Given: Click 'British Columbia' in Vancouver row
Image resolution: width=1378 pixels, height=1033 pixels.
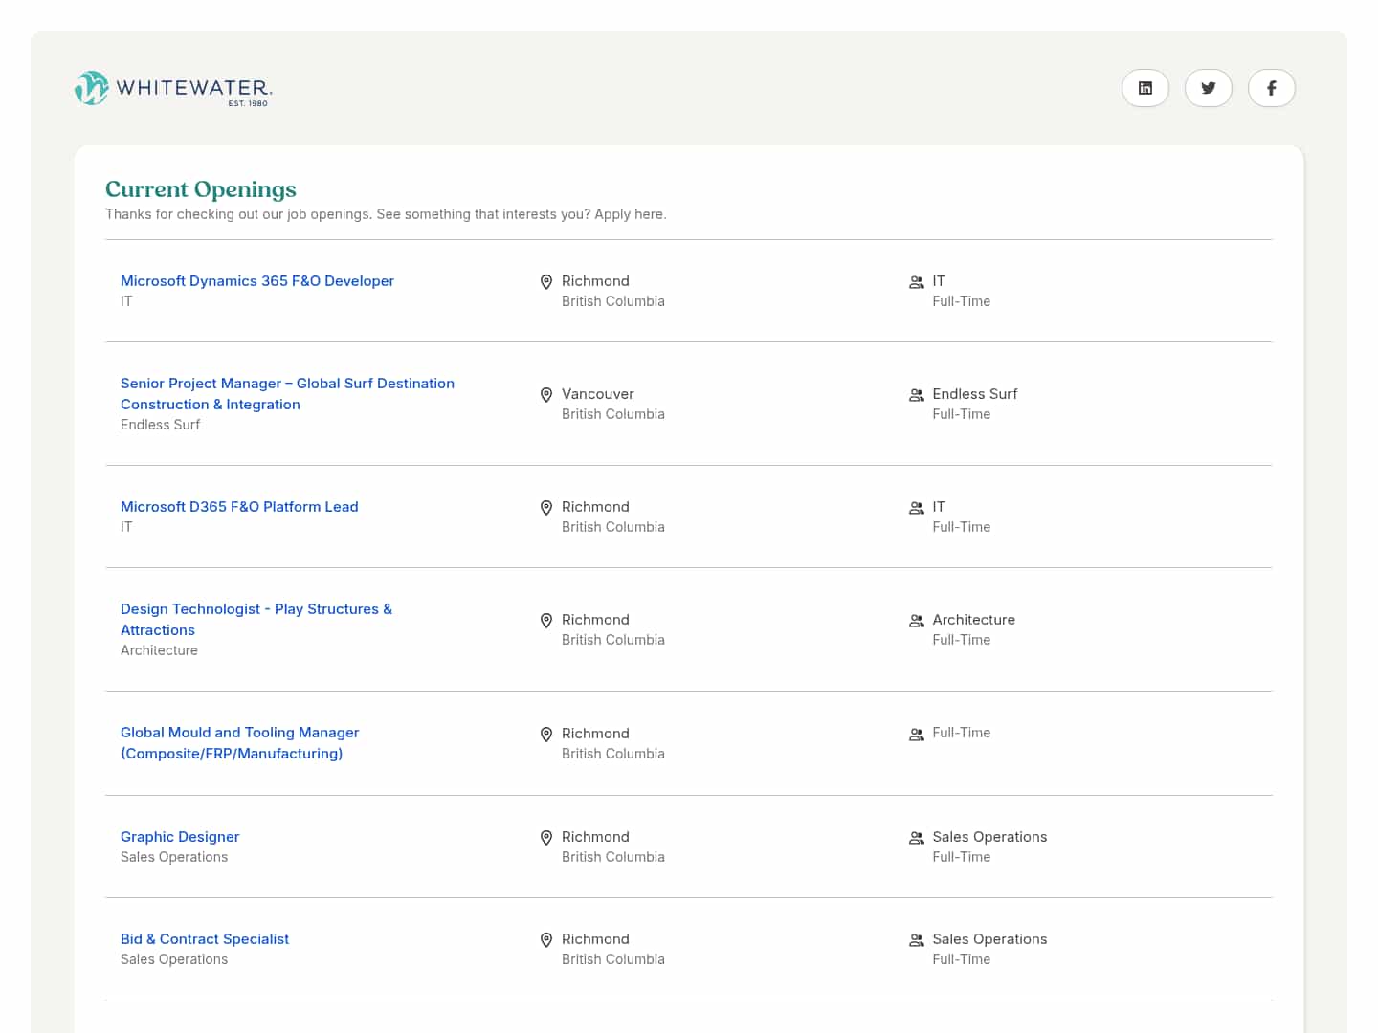Looking at the screenshot, I should coord(613,414).
